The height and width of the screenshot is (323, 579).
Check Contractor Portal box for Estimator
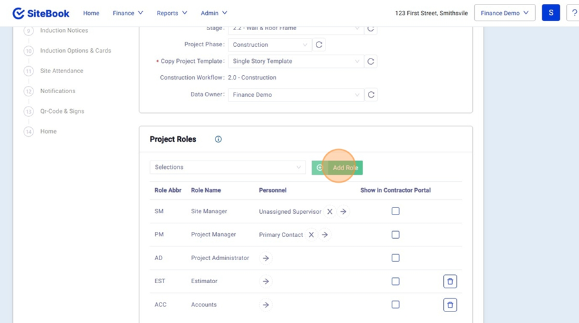tap(396, 281)
